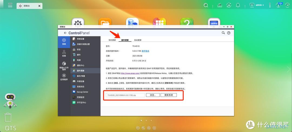This screenshot has width=292, height=132.
Task: Open 系统状态 in the sidebar
Action: click(x=85, y=86)
